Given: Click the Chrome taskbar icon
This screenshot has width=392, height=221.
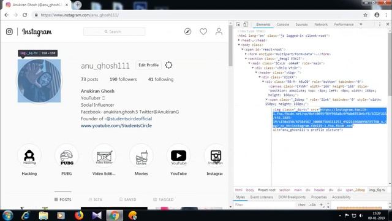Looking at the screenshot, I should [x=115, y=215].
